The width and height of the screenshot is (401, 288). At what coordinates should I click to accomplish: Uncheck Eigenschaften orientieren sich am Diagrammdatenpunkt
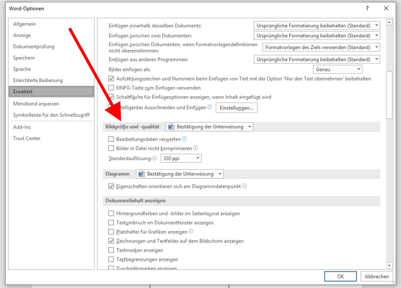tap(111, 187)
